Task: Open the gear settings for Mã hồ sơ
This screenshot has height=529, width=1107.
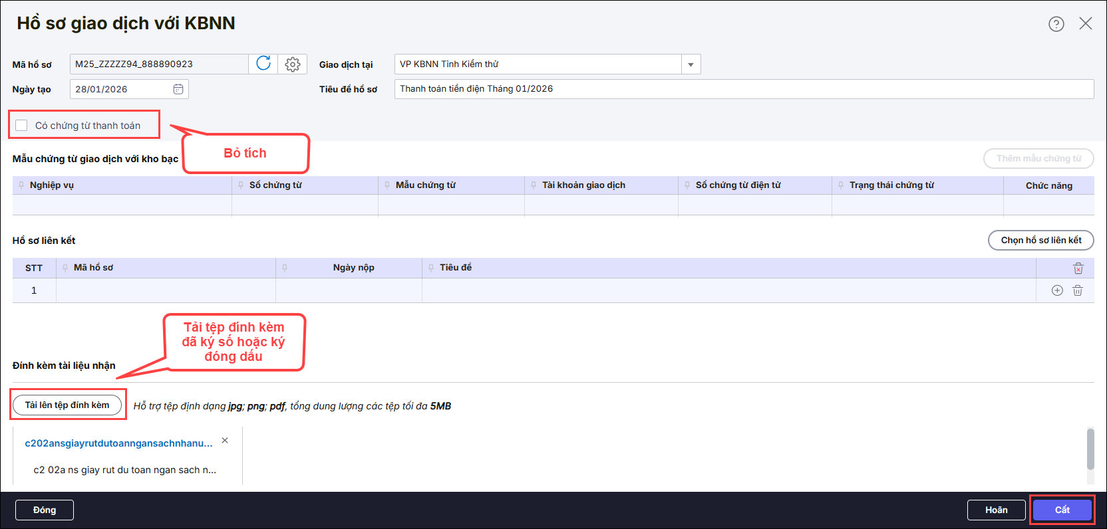Action: 293,64
